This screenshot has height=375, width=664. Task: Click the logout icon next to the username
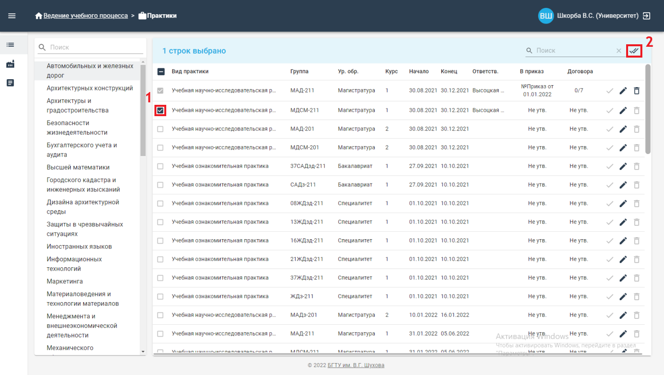(x=647, y=16)
